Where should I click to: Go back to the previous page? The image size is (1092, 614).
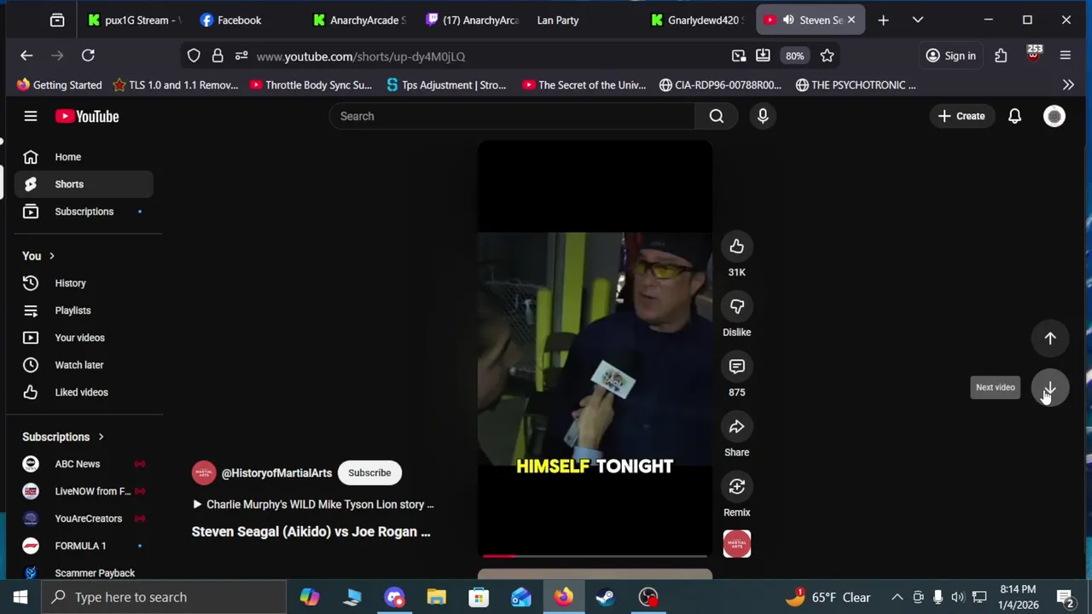coord(26,55)
